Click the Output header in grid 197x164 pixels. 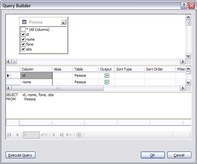tap(106, 69)
